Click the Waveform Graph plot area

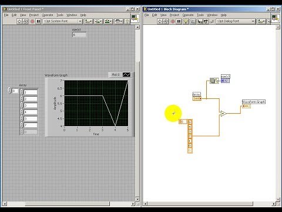[96, 103]
